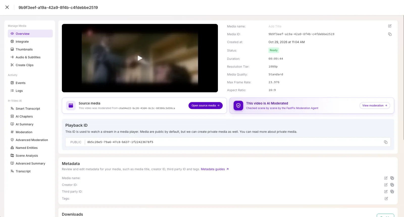Click the Source media calendar icon

(x=71, y=105)
